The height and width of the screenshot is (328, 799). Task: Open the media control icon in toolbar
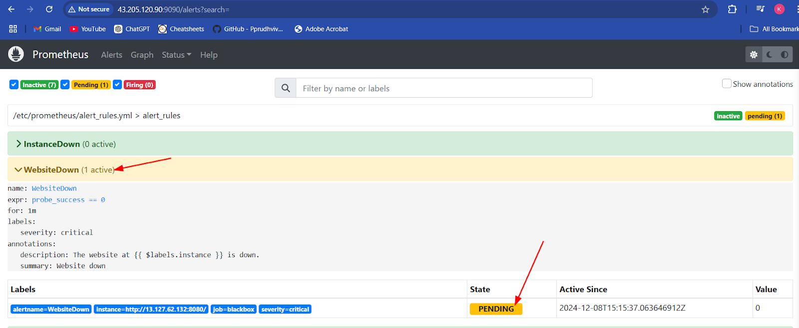click(x=760, y=9)
